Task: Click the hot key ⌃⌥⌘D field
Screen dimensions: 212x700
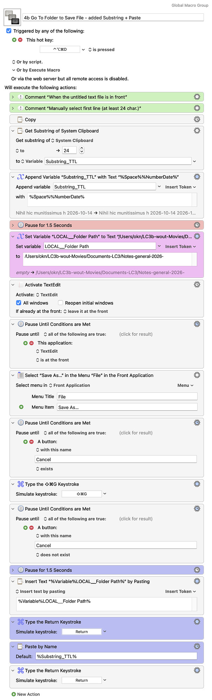Action: click(60, 50)
